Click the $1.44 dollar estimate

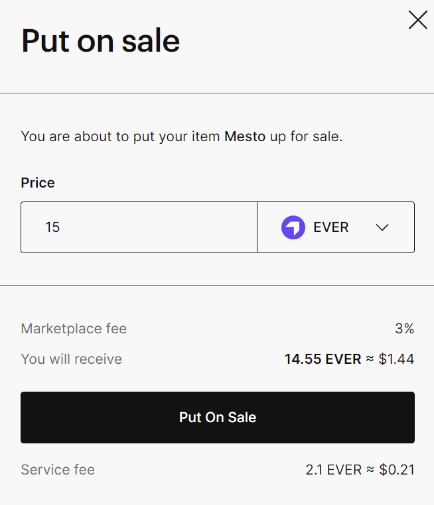396,359
